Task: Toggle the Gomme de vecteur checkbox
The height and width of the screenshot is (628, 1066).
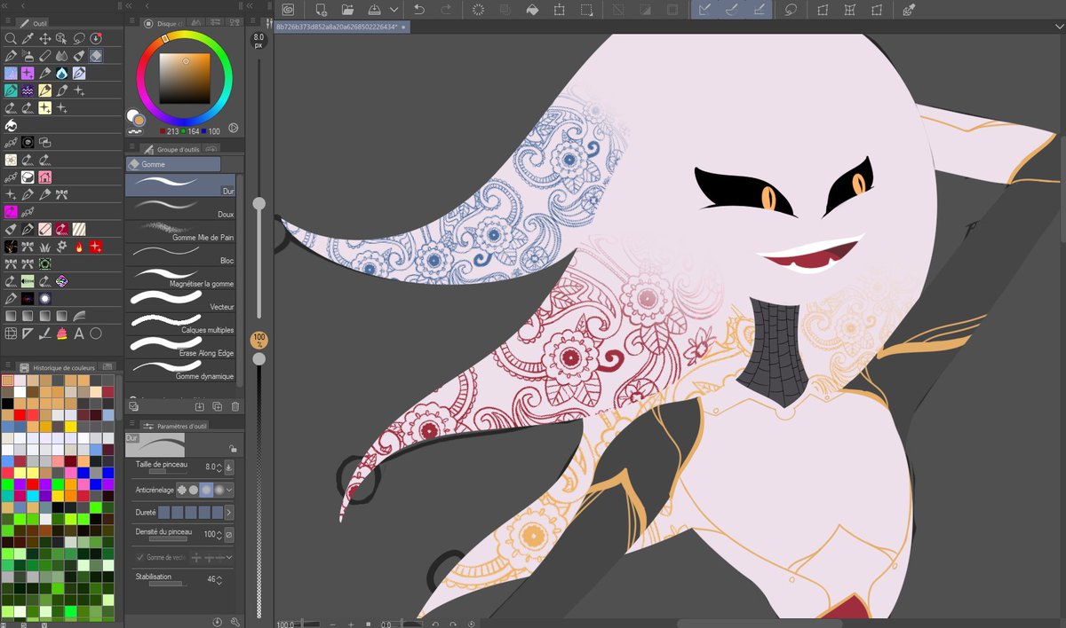Action: 139,557
